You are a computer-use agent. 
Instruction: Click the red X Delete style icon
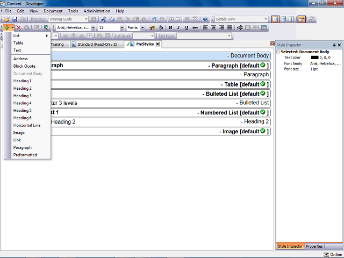19,27
